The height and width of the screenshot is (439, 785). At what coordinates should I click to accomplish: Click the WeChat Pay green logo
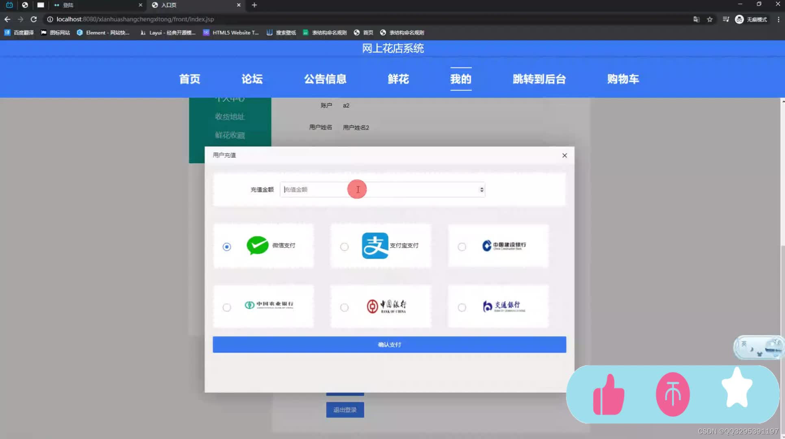pos(258,246)
